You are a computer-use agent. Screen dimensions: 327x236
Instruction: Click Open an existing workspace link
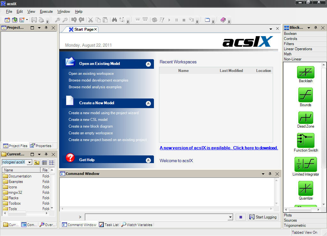[x=91, y=74]
